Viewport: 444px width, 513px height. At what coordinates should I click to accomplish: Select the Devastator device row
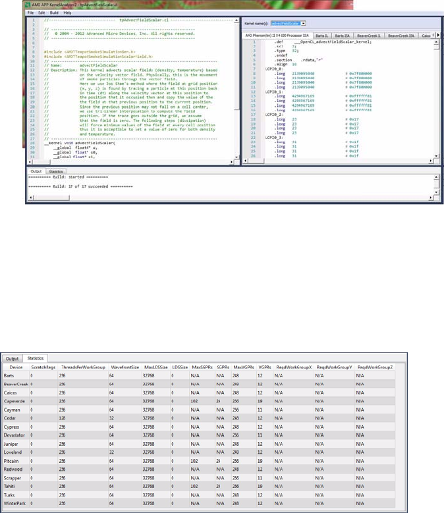198,435
